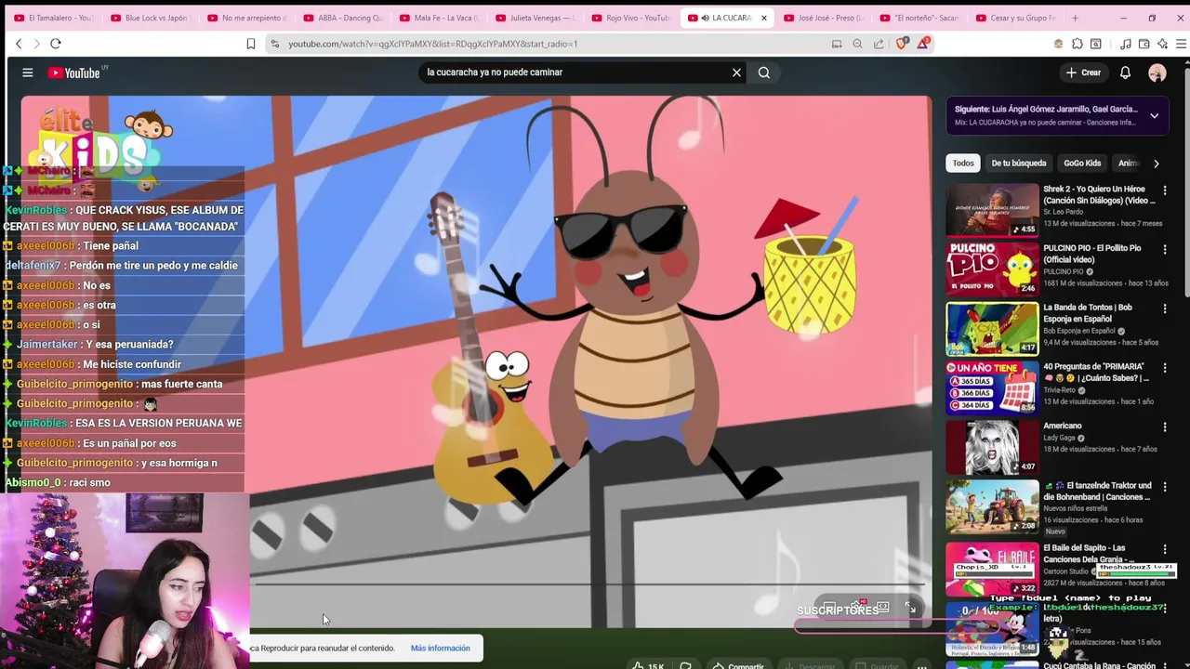Select the Todos filter chip
The width and height of the screenshot is (1190, 669).
point(963,164)
